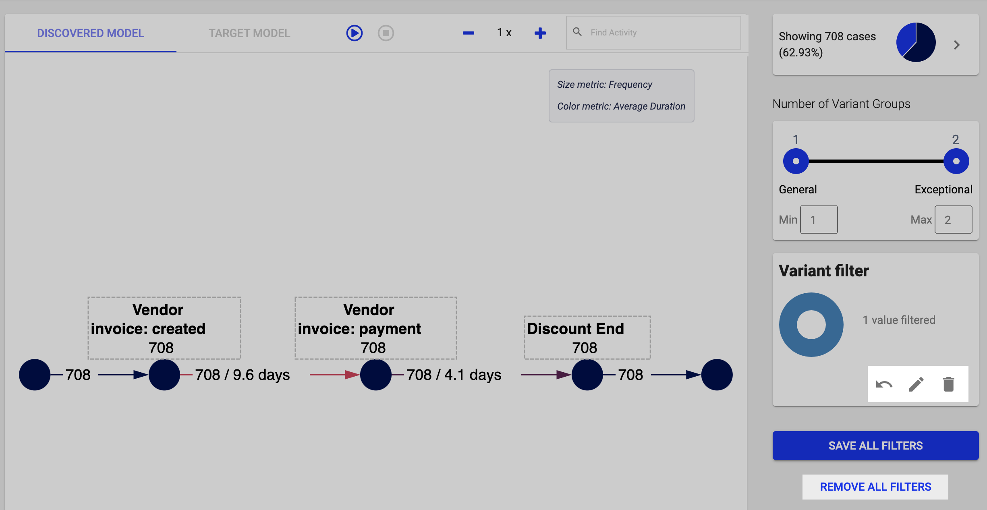Screen dimensions: 987x510
Task: Drag the General variant group slider
Action: point(796,160)
